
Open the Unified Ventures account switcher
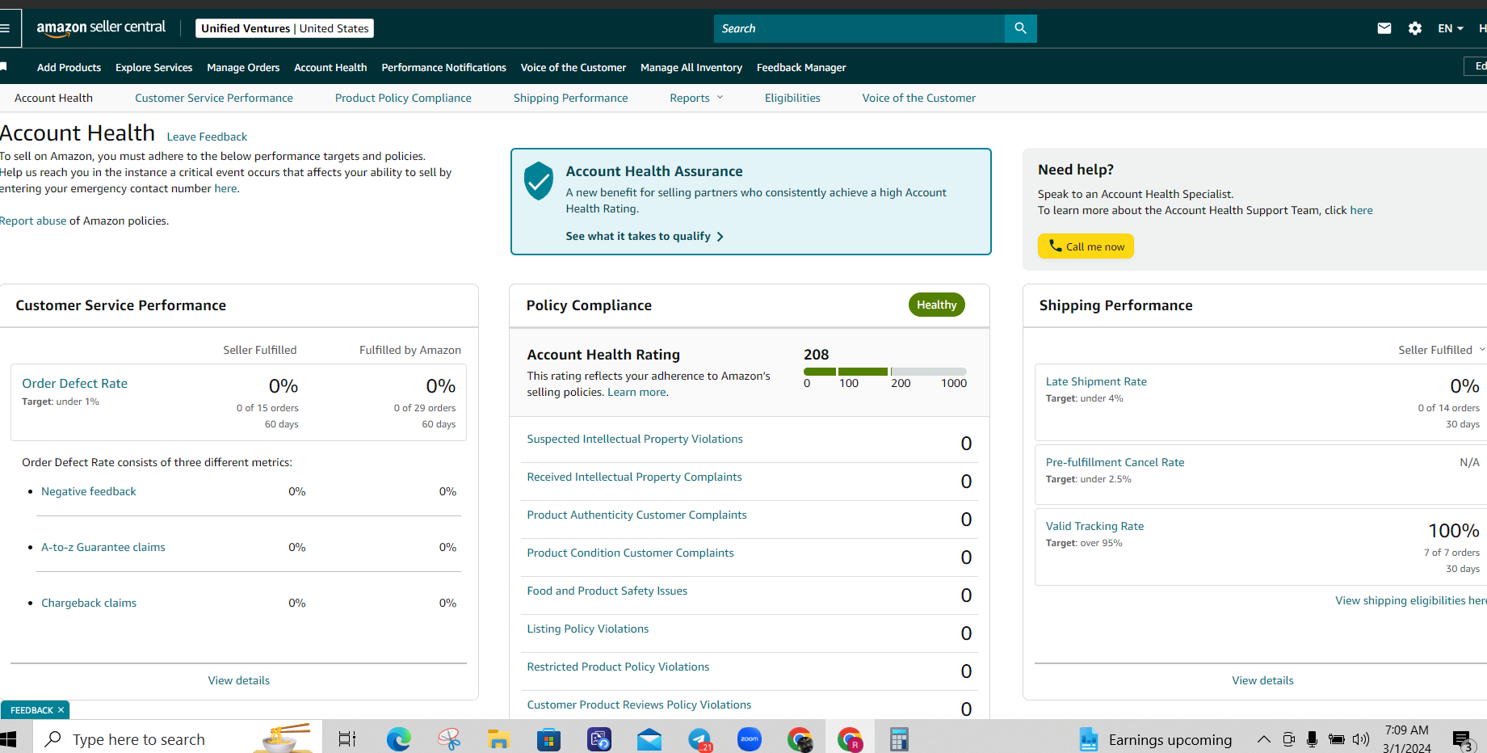[x=284, y=28]
